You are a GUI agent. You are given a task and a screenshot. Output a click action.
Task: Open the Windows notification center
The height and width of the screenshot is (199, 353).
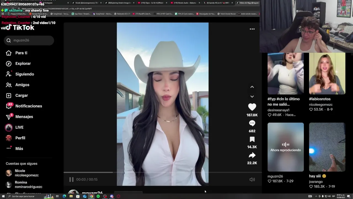pos(348,196)
